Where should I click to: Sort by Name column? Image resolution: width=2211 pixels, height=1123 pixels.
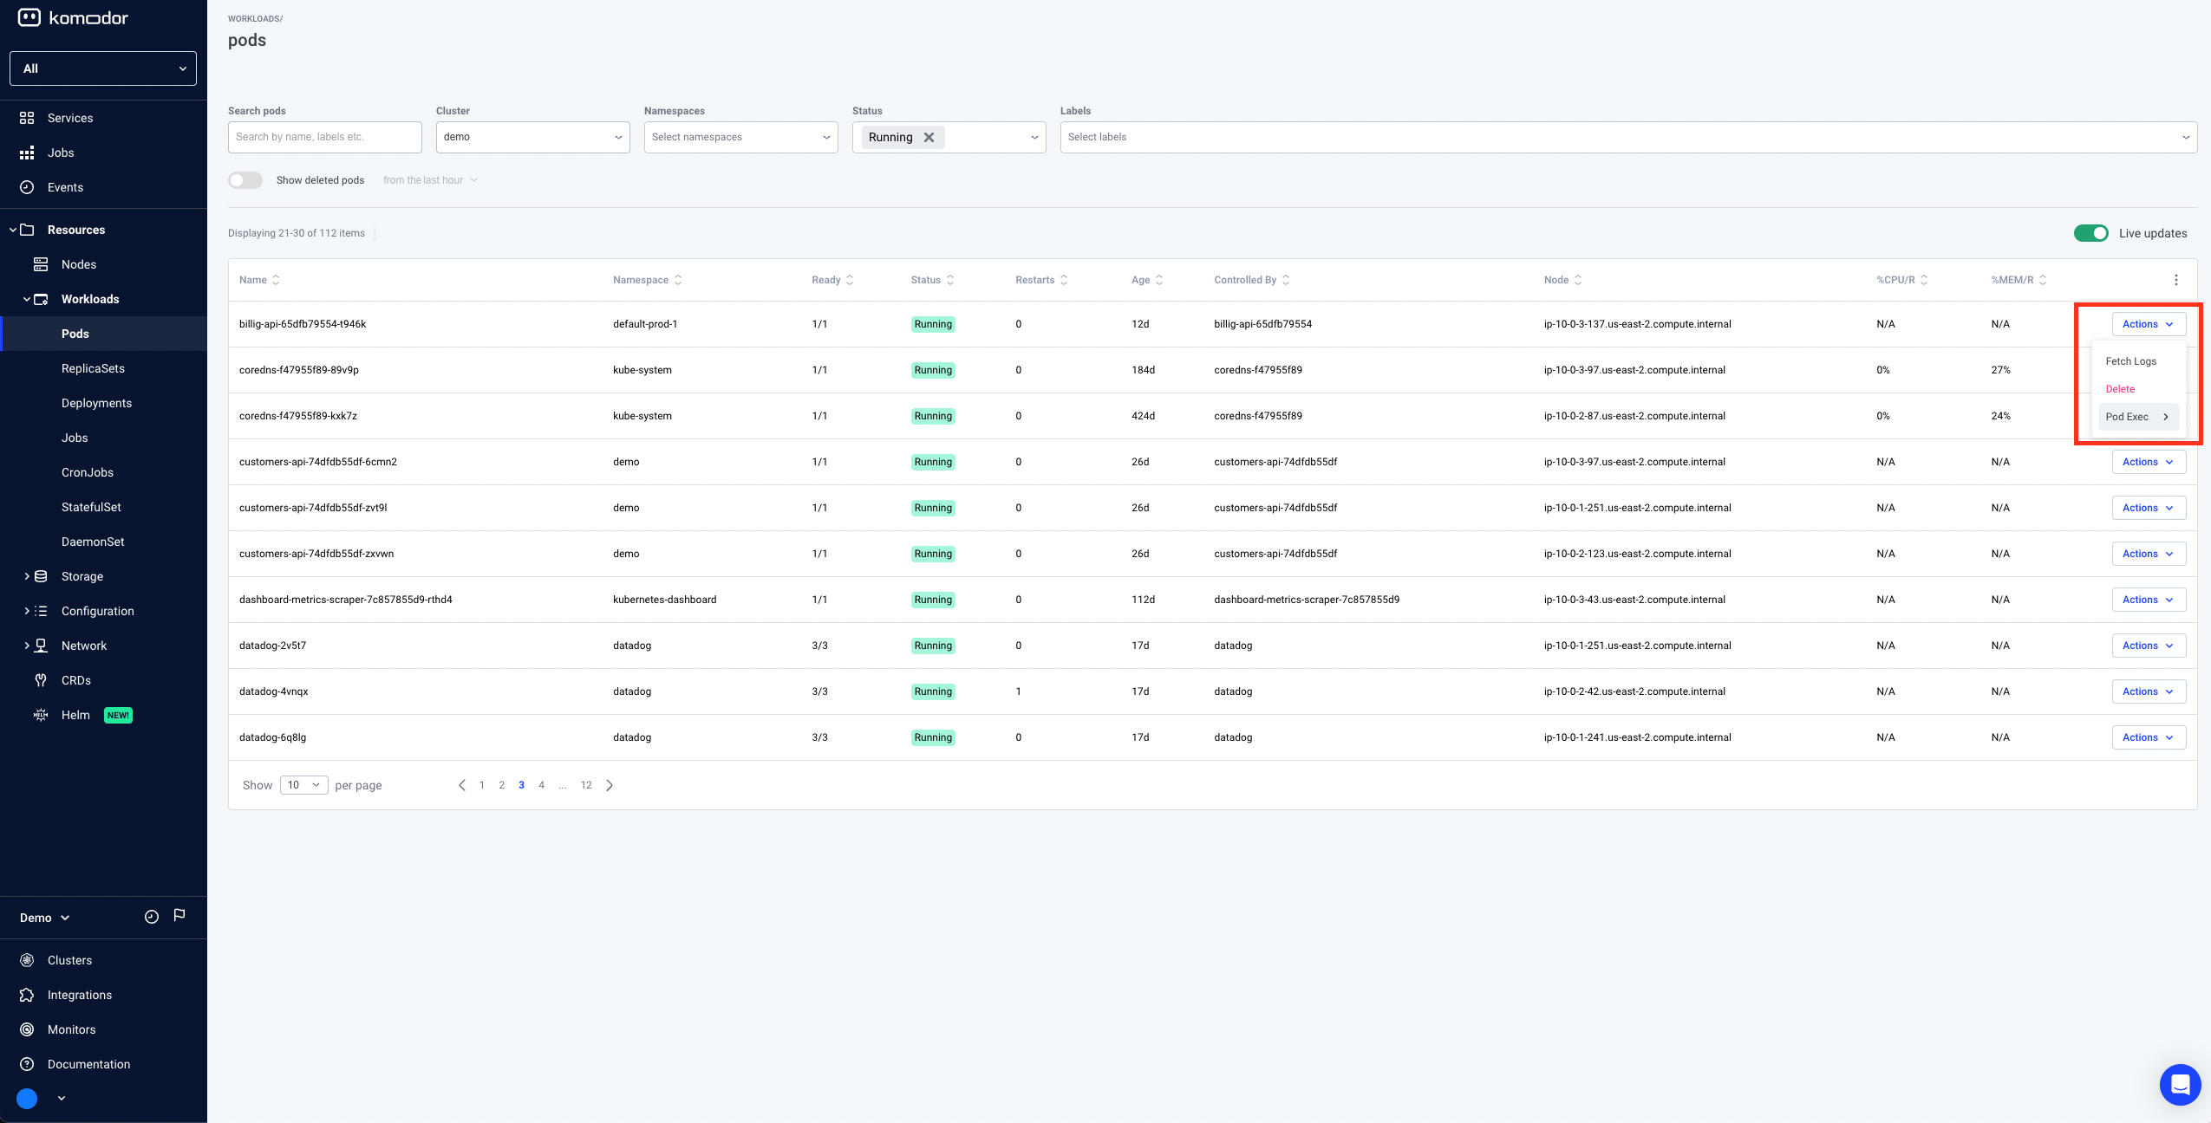click(x=259, y=280)
